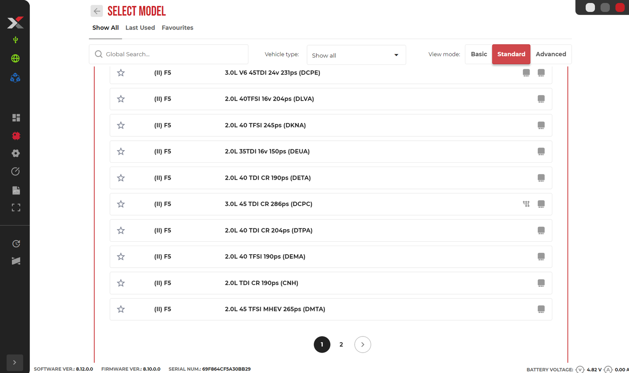629x373 pixels.
Task: Switch to the Last Used tab
Action: 140,28
